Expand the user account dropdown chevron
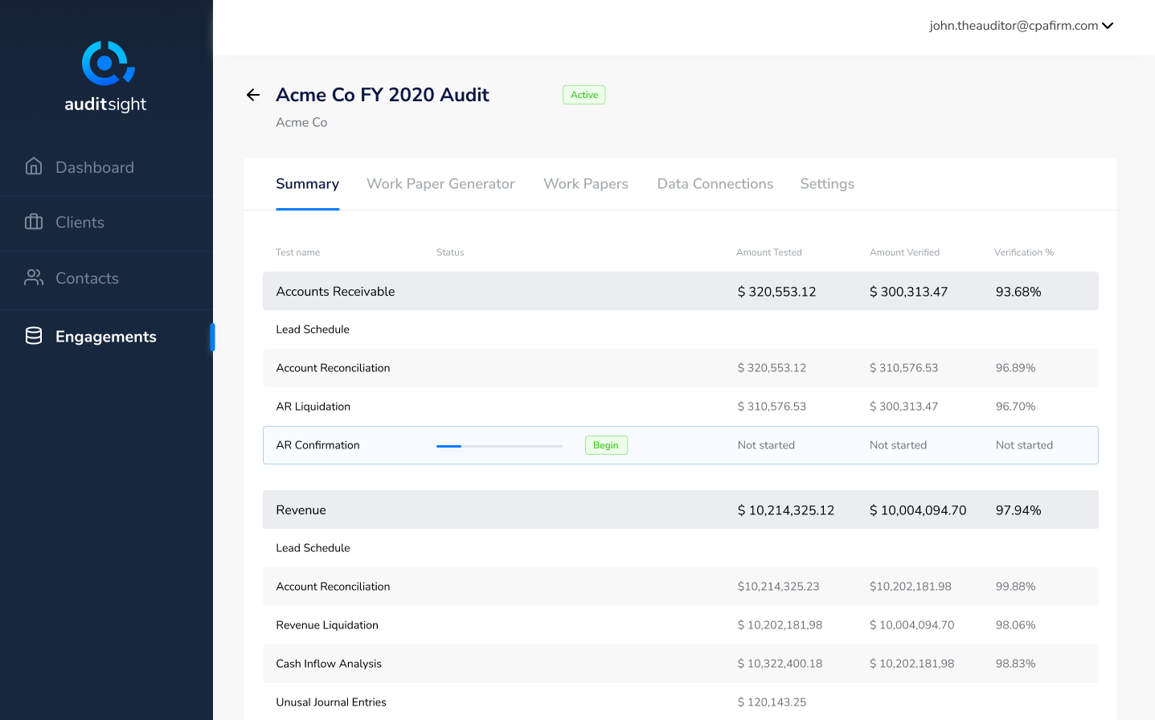The image size is (1155, 720). 1108,26
